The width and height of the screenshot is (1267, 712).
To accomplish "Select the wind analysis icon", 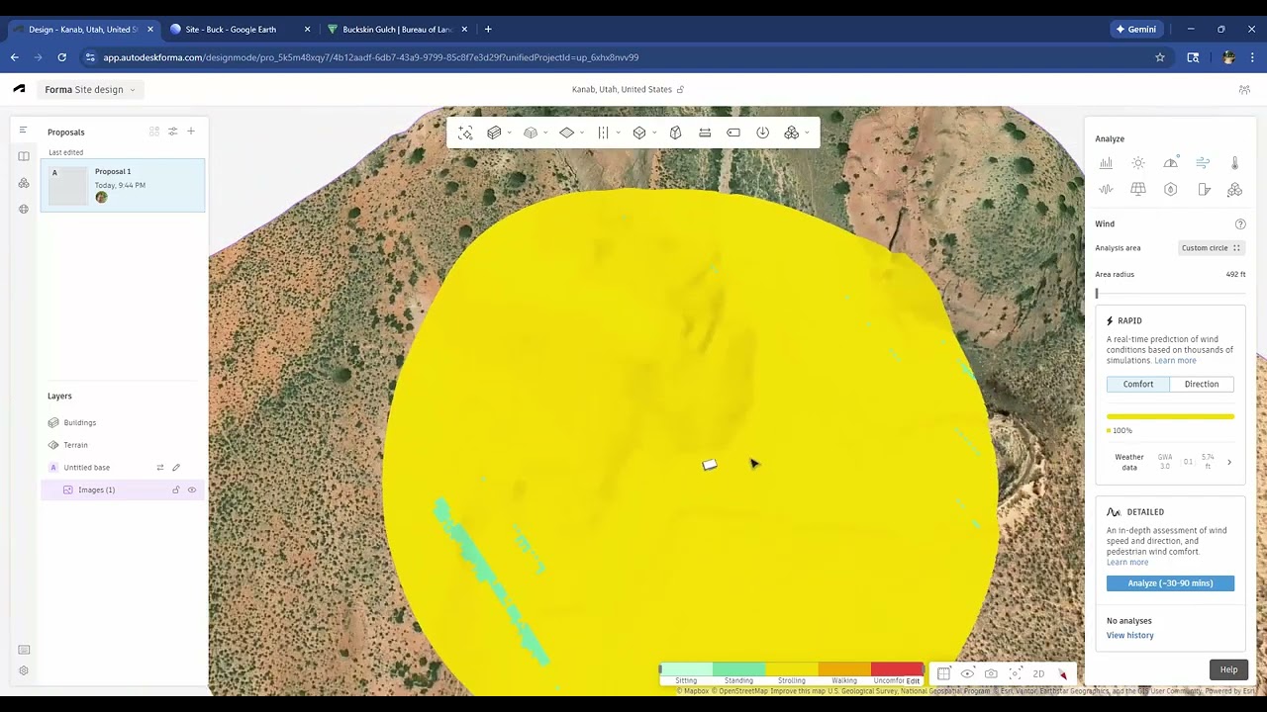I will pyautogui.click(x=1203, y=163).
